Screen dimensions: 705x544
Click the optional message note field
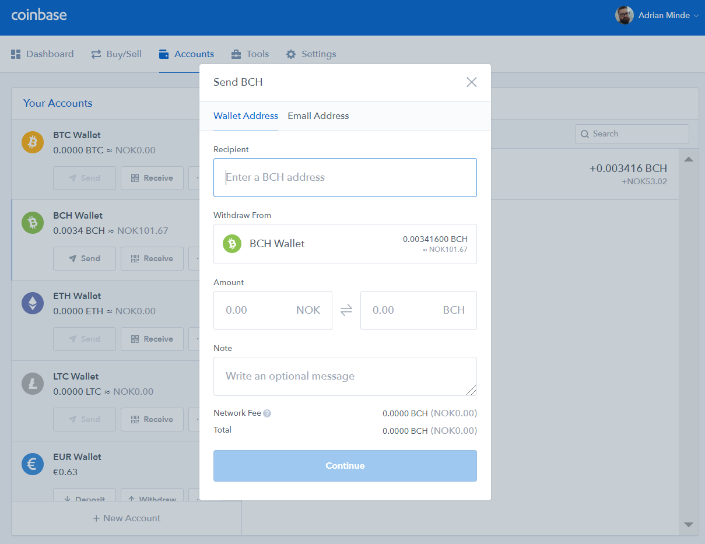coord(345,376)
